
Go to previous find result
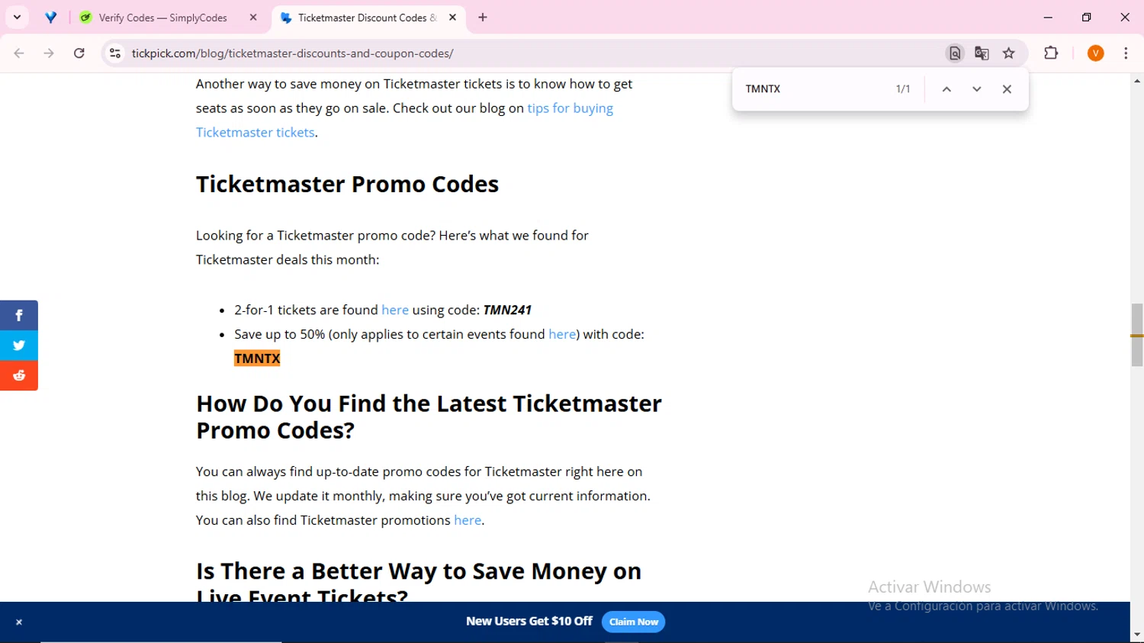pos(946,89)
